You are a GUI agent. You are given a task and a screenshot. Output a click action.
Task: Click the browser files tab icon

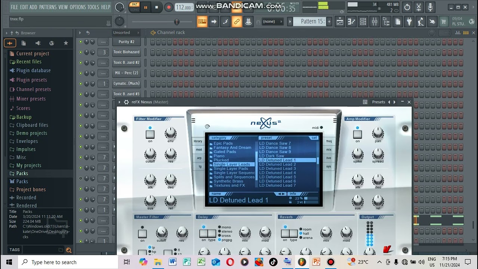[24, 43]
